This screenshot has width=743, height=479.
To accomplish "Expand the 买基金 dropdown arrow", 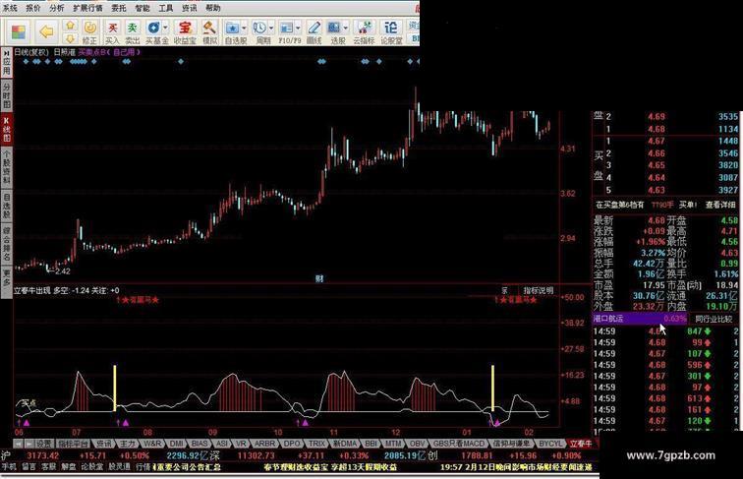I will click(x=166, y=28).
